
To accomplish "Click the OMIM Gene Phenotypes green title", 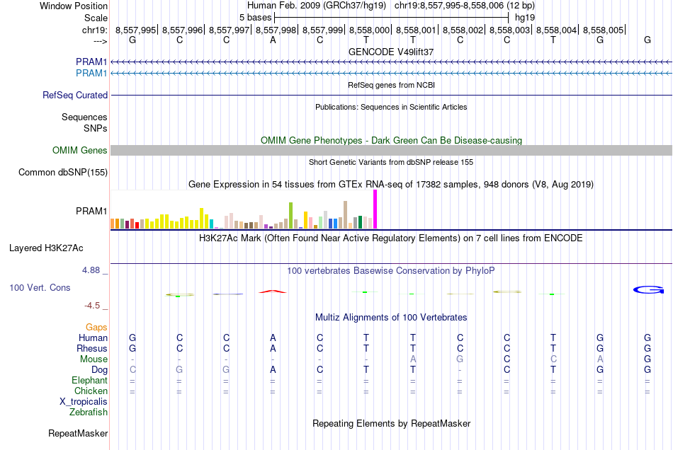I will 392,141.
